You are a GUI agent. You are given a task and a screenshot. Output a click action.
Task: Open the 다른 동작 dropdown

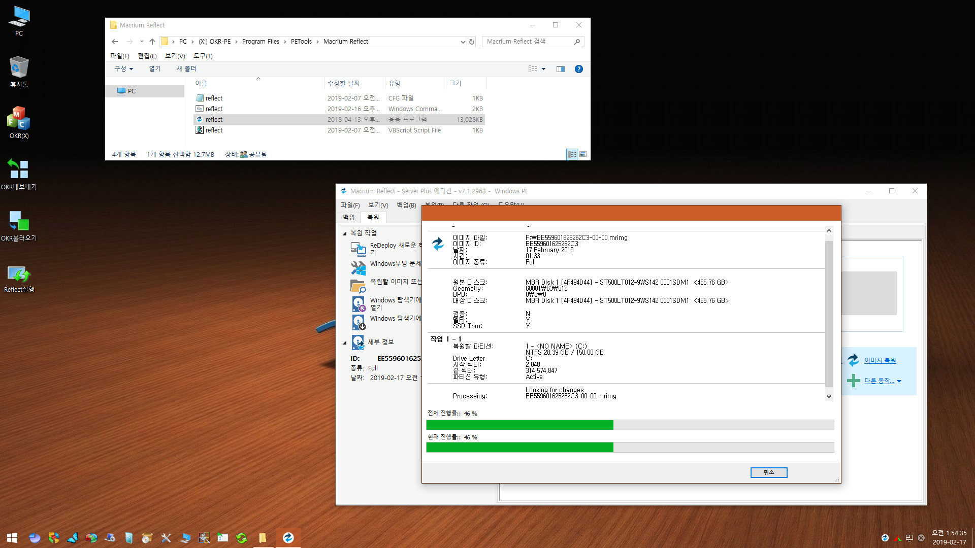tap(883, 381)
